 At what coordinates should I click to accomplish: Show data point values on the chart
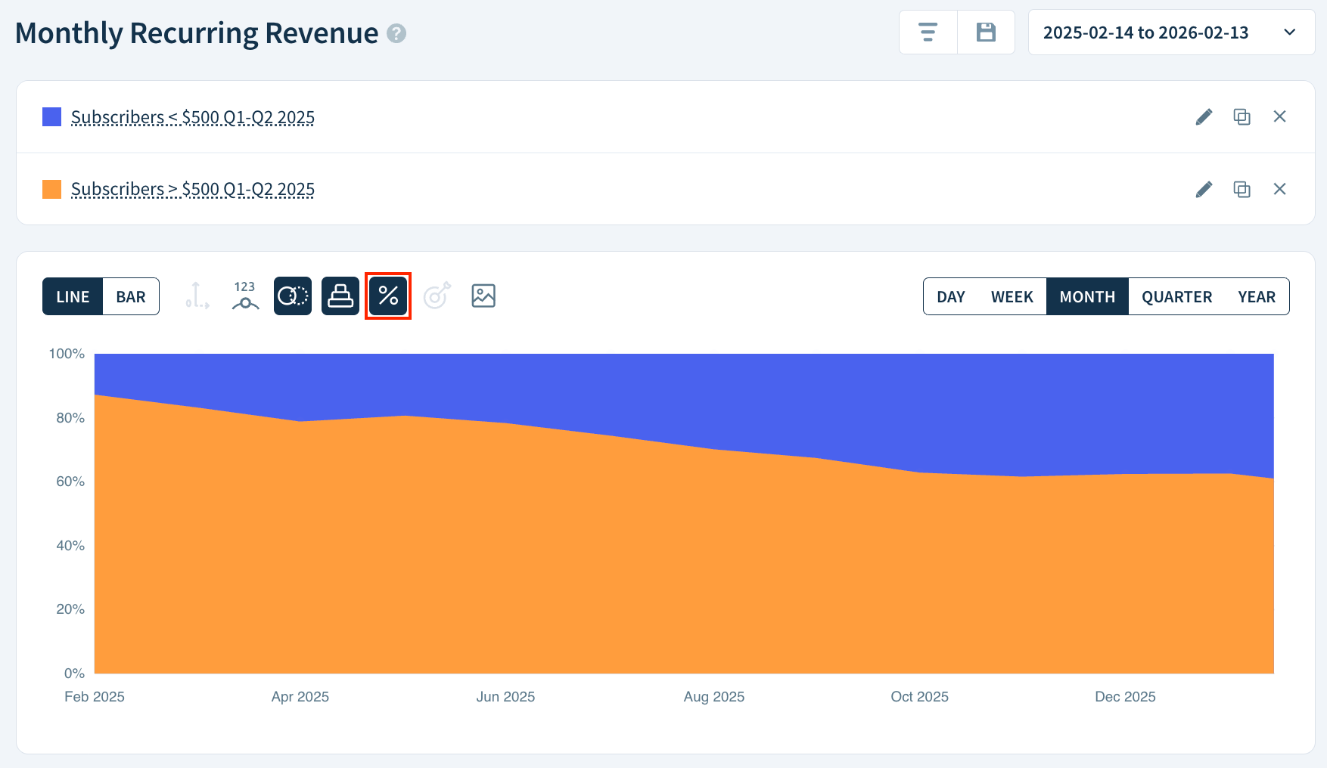(244, 296)
